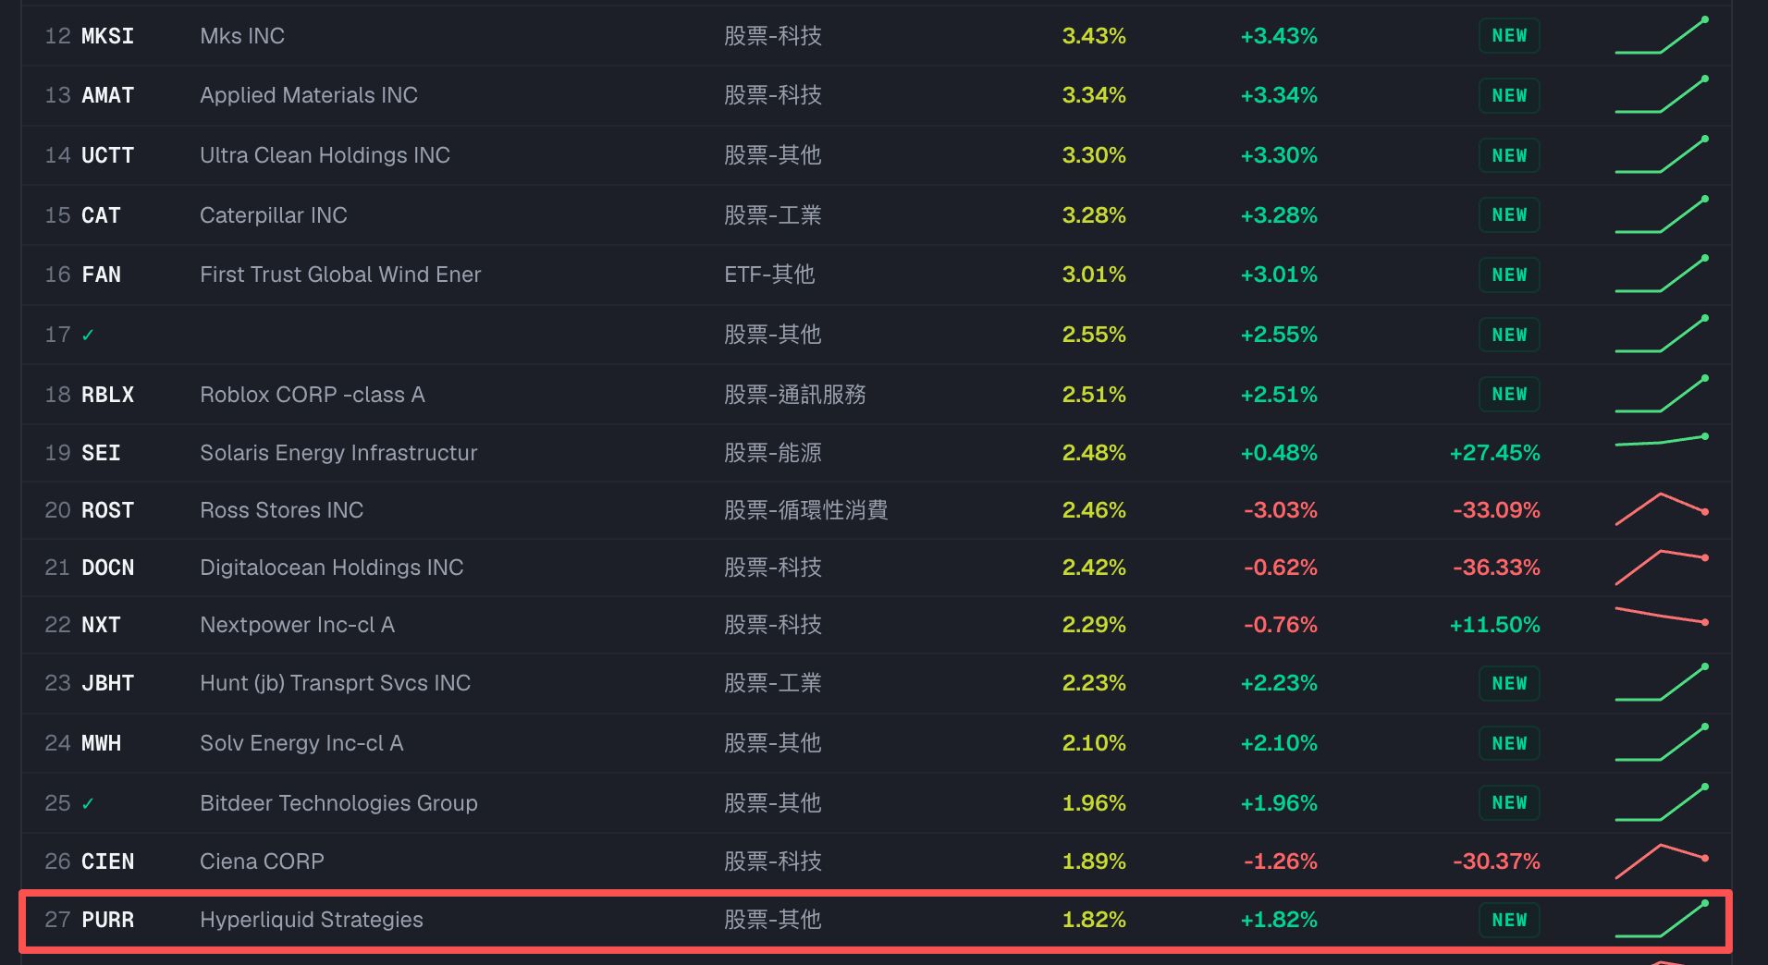Click the -36.33% value for Digitalocean
This screenshot has width=1768, height=965.
(1496, 568)
